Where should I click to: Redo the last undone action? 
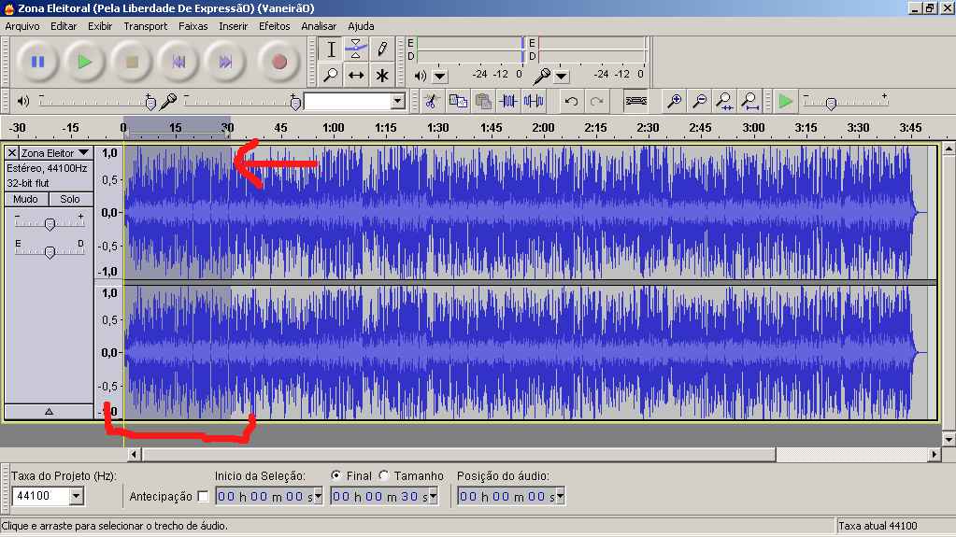coord(597,101)
